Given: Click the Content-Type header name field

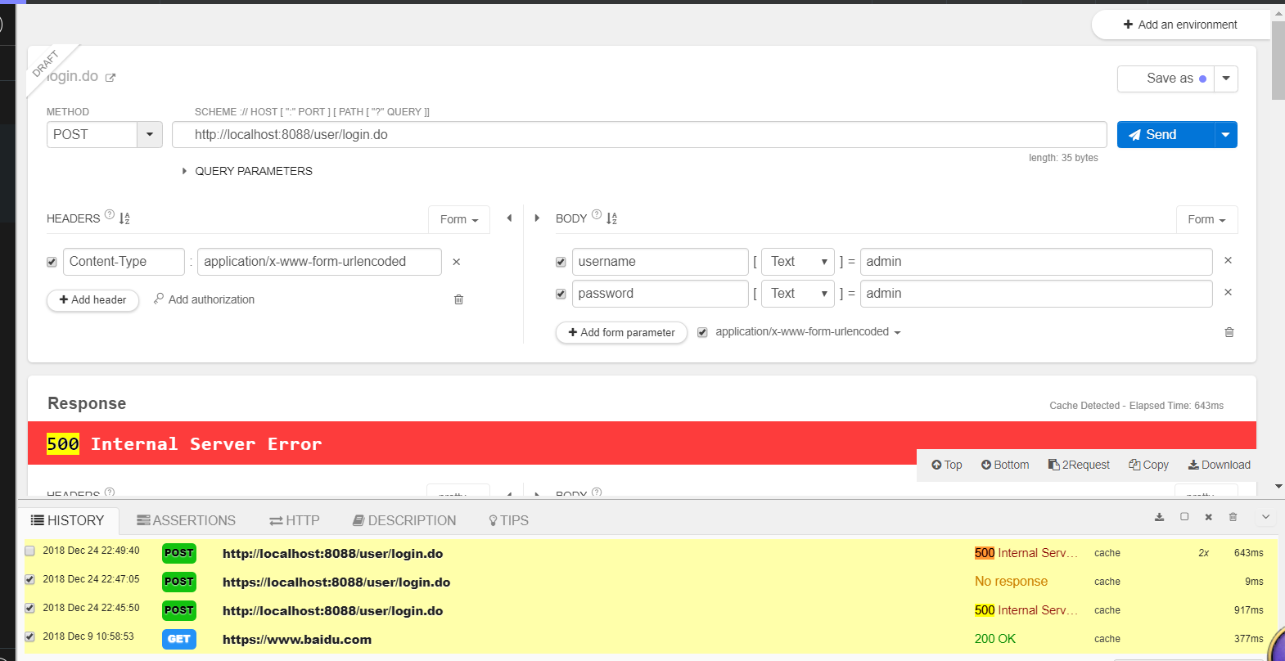Looking at the screenshot, I should click(x=124, y=262).
